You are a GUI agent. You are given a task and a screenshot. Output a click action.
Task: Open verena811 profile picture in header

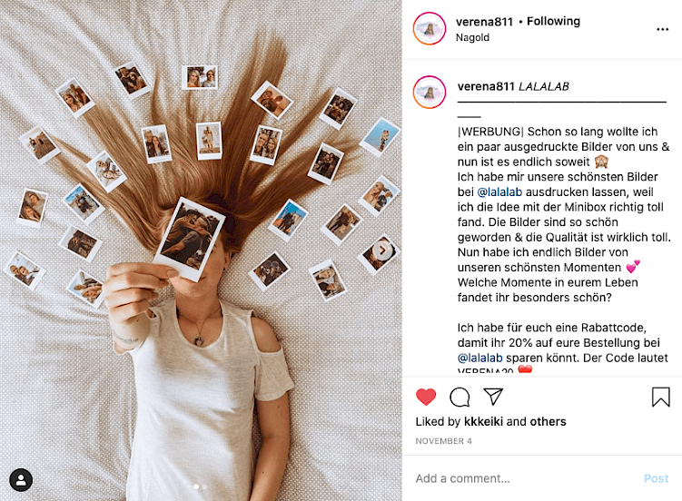click(x=430, y=29)
